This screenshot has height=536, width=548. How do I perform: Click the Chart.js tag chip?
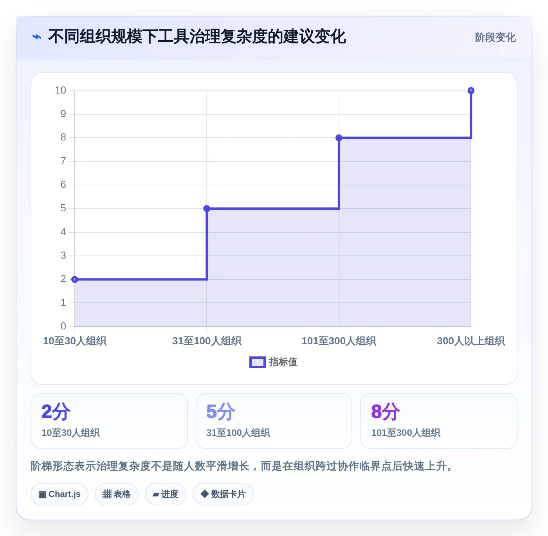click(x=59, y=494)
